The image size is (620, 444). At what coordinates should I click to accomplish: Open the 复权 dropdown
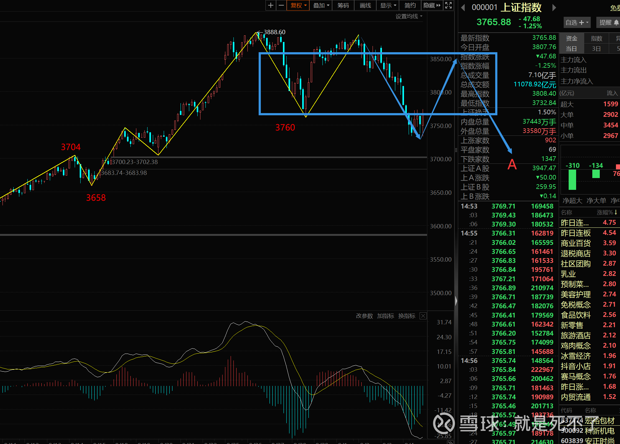[298, 5]
